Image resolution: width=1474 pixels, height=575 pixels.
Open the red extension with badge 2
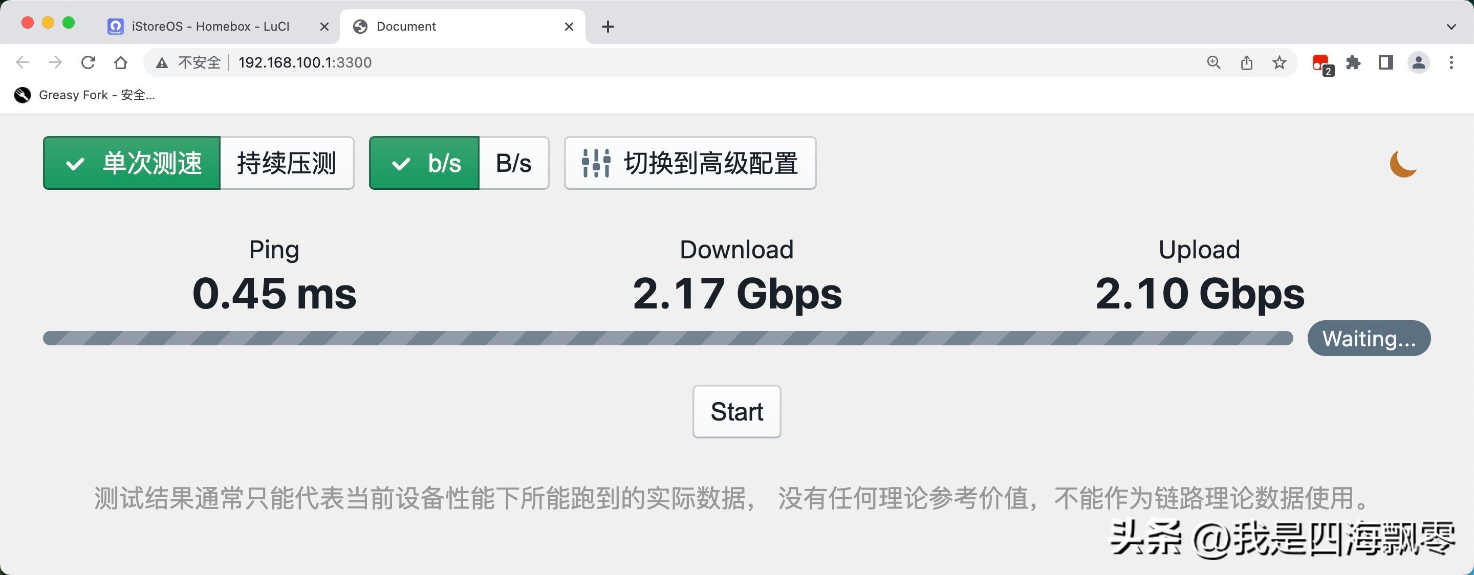[1321, 62]
